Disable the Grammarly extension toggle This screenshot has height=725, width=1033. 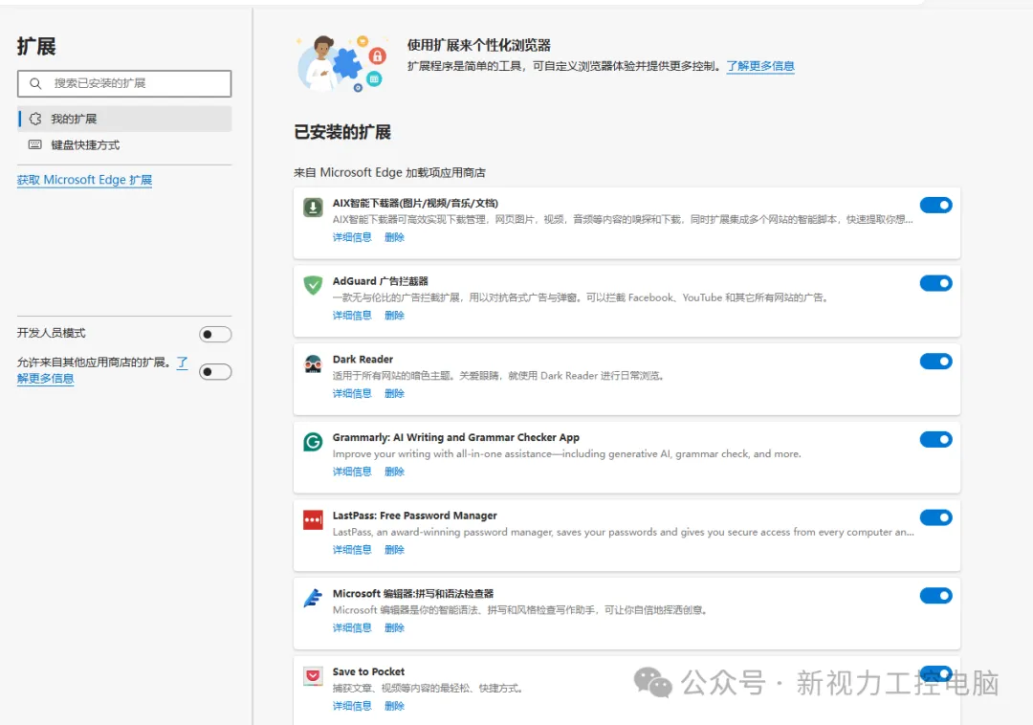(x=936, y=439)
